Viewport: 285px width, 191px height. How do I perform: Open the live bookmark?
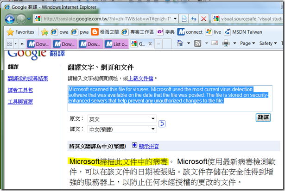coord(213,32)
